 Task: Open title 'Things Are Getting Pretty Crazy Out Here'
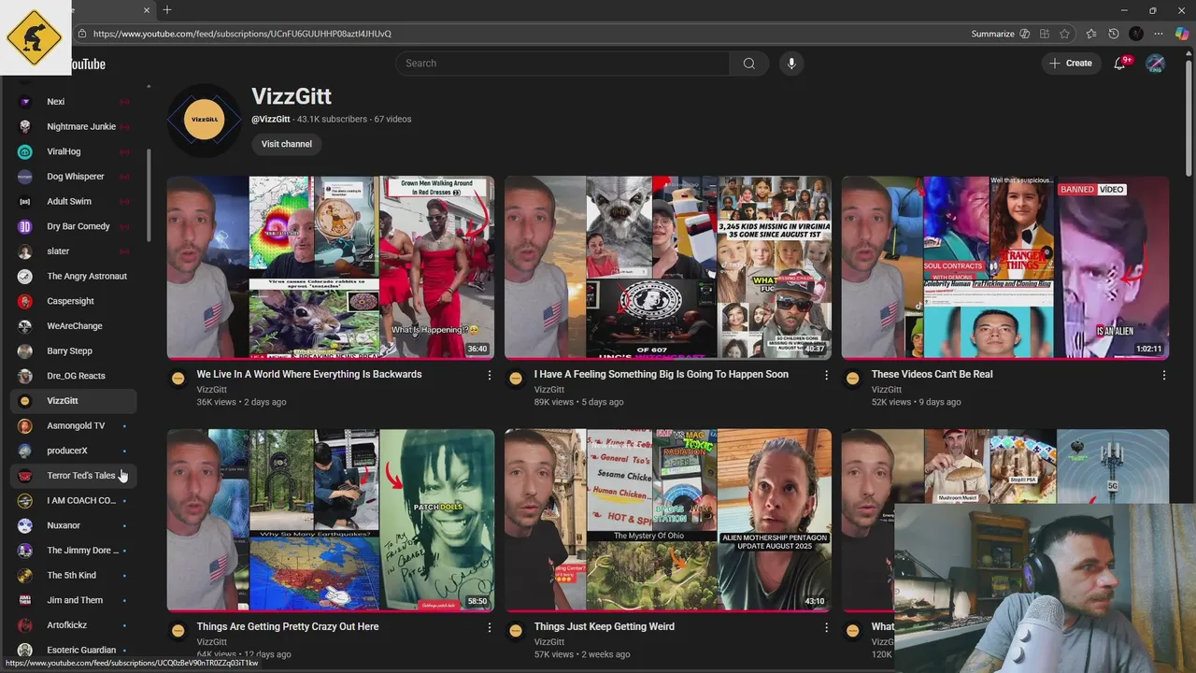pyautogui.click(x=288, y=626)
